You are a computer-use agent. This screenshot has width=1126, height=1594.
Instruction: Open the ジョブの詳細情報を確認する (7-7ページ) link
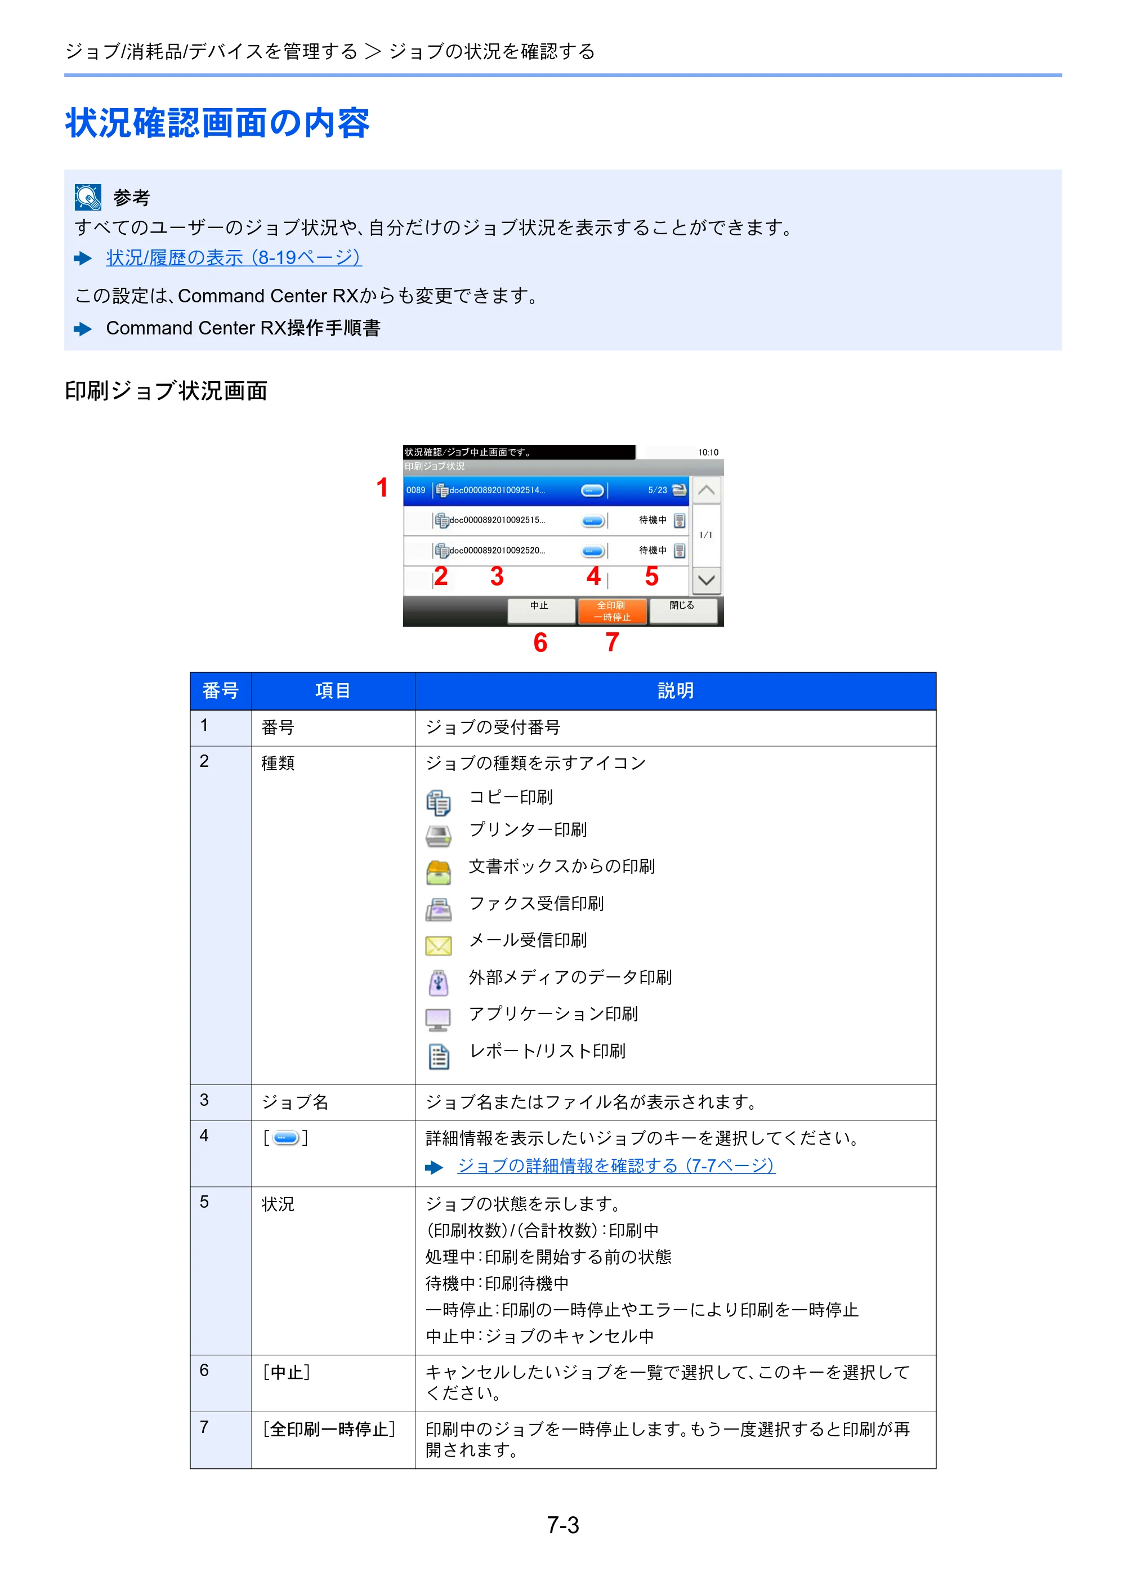616,1166
